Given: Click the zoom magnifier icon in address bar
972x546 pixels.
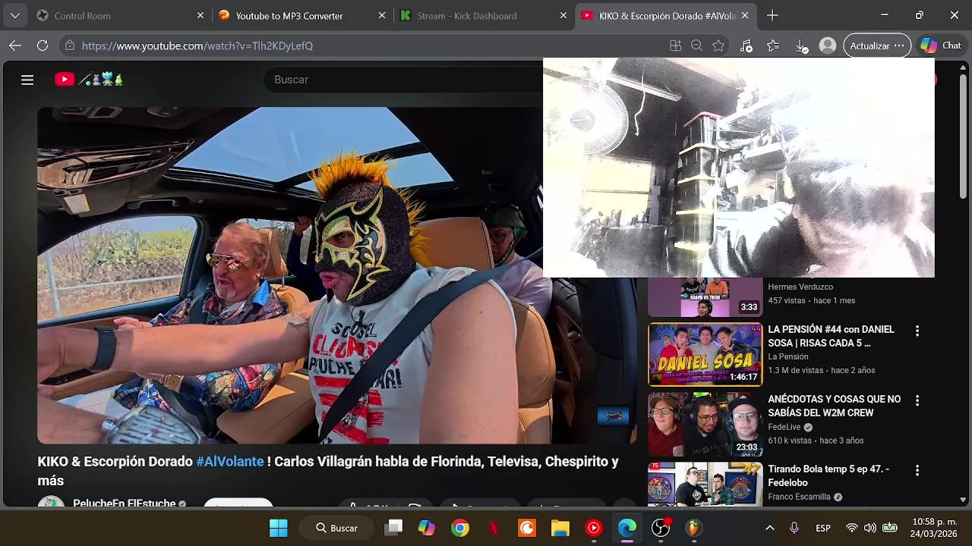Looking at the screenshot, I should [x=696, y=45].
